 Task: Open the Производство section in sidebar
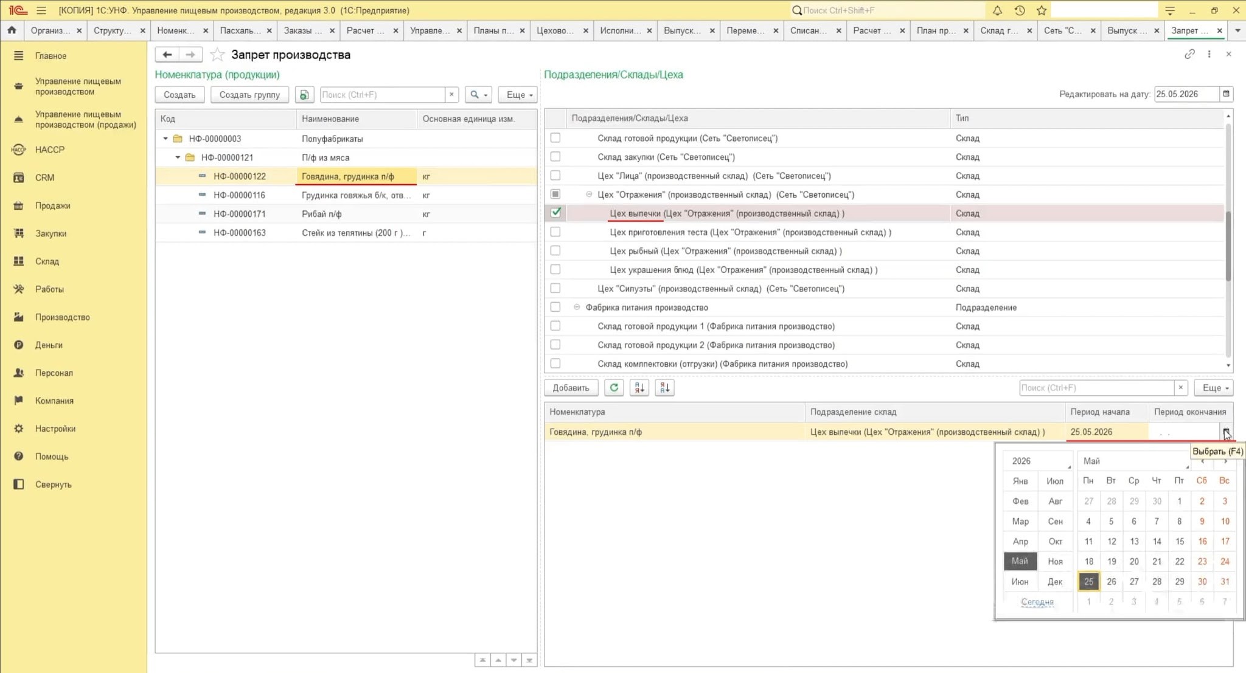coord(62,317)
